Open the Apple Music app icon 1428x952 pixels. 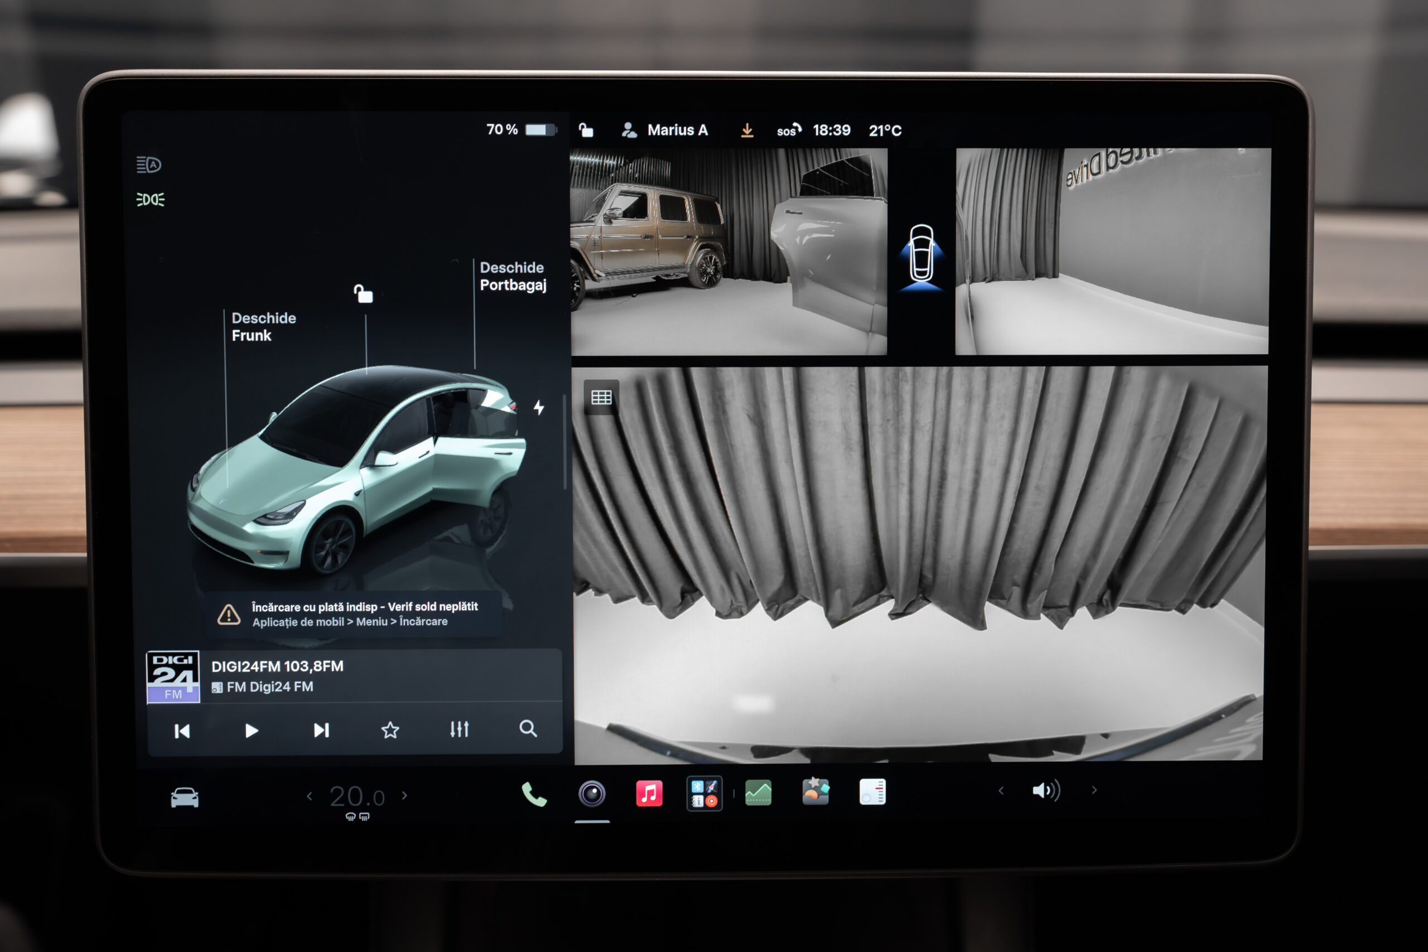648,794
